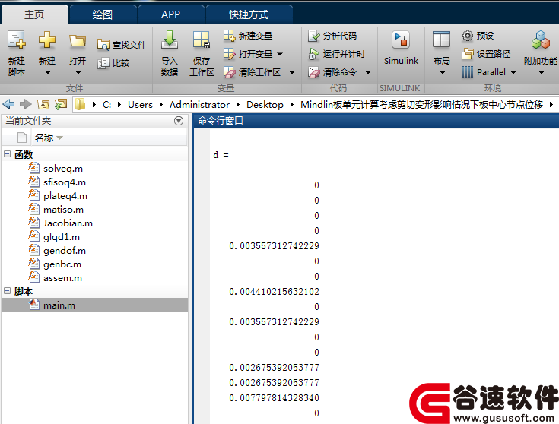The width and height of the screenshot is (559, 424).
Task: Click the Users path segment
Action: (x=140, y=105)
